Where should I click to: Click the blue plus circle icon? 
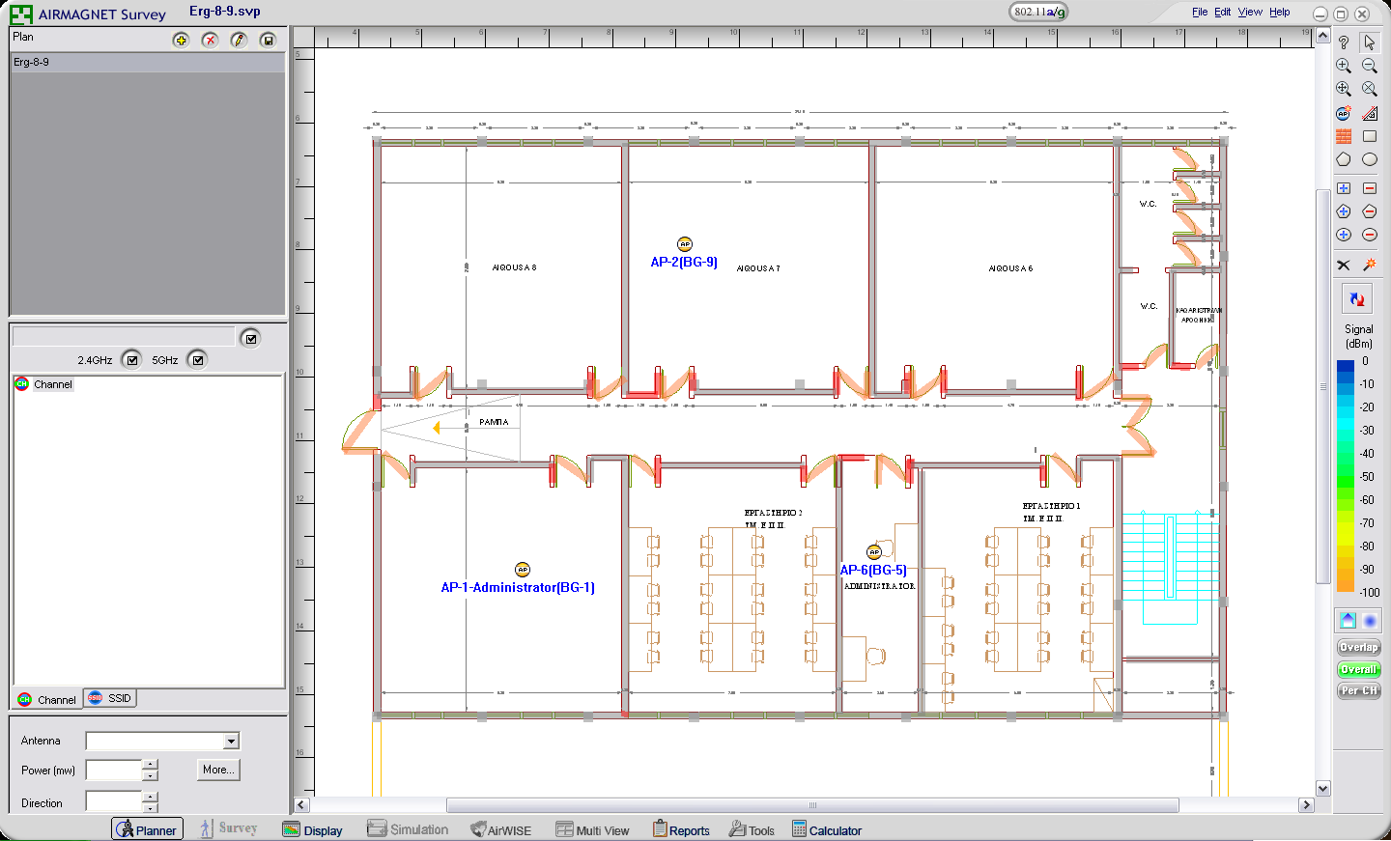(x=1344, y=235)
